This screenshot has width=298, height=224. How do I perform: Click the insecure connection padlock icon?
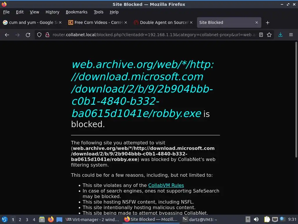[x=47, y=35]
